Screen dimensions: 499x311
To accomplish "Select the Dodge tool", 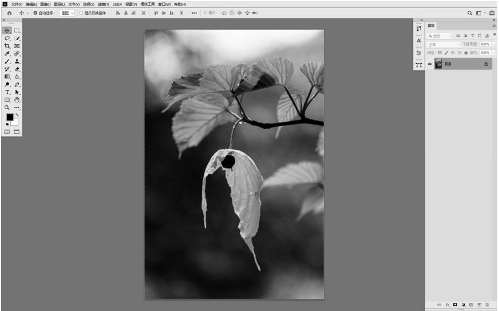I will tap(7, 84).
